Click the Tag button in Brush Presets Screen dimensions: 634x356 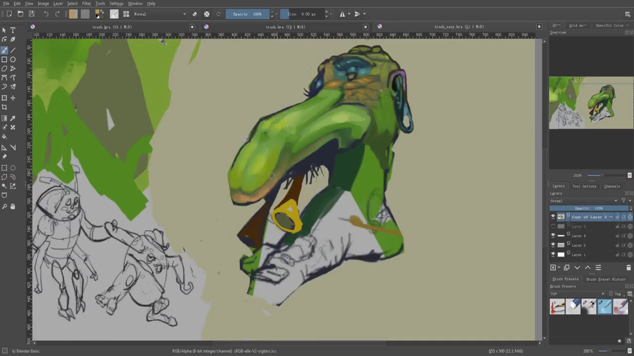pos(617,294)
